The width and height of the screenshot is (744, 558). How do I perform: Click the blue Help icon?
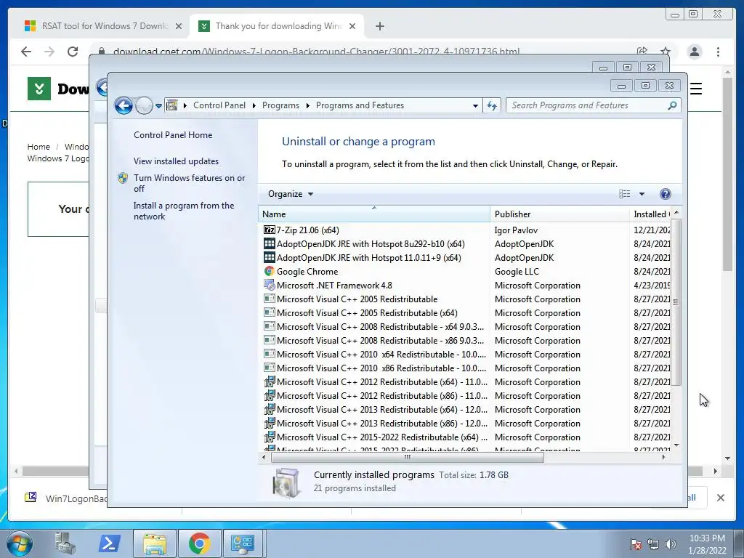pyautogui.click(x=666, y=193)
